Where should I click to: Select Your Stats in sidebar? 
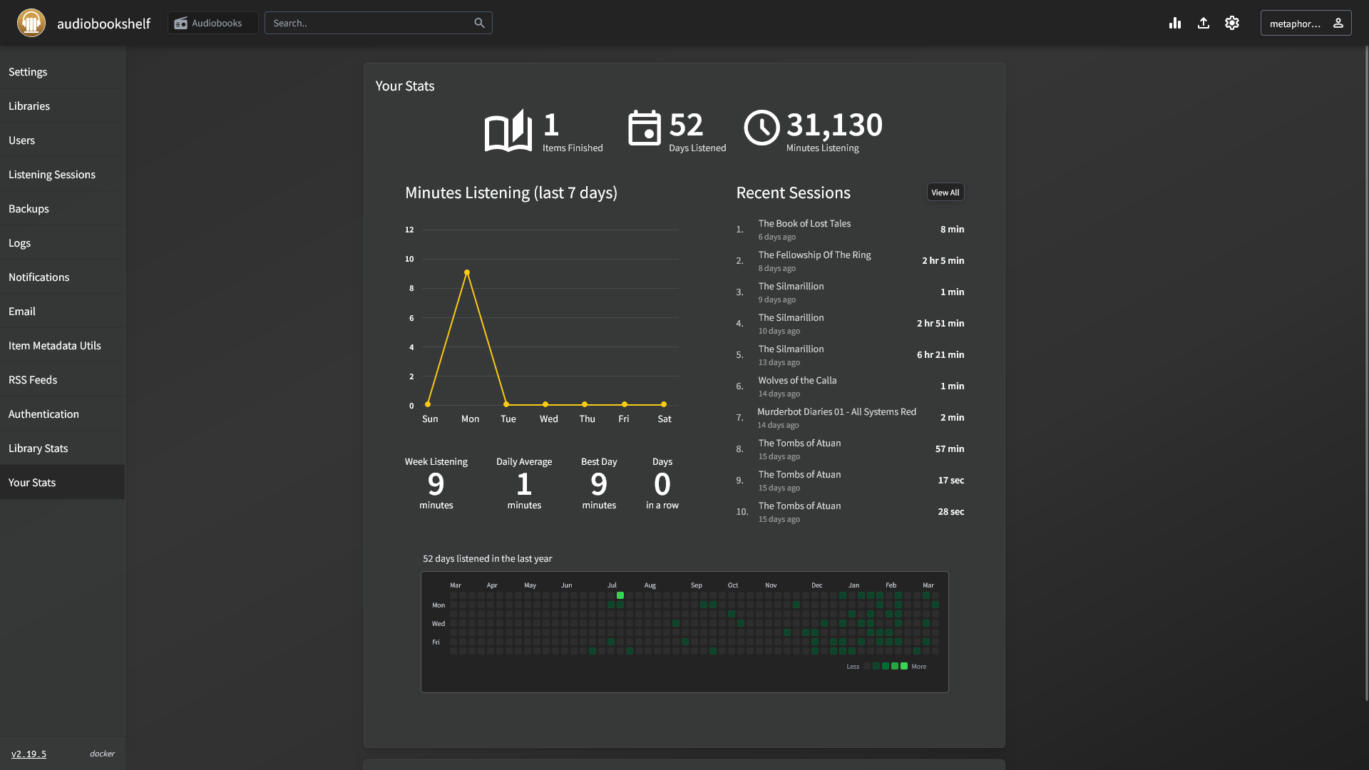tap(63, 482)
